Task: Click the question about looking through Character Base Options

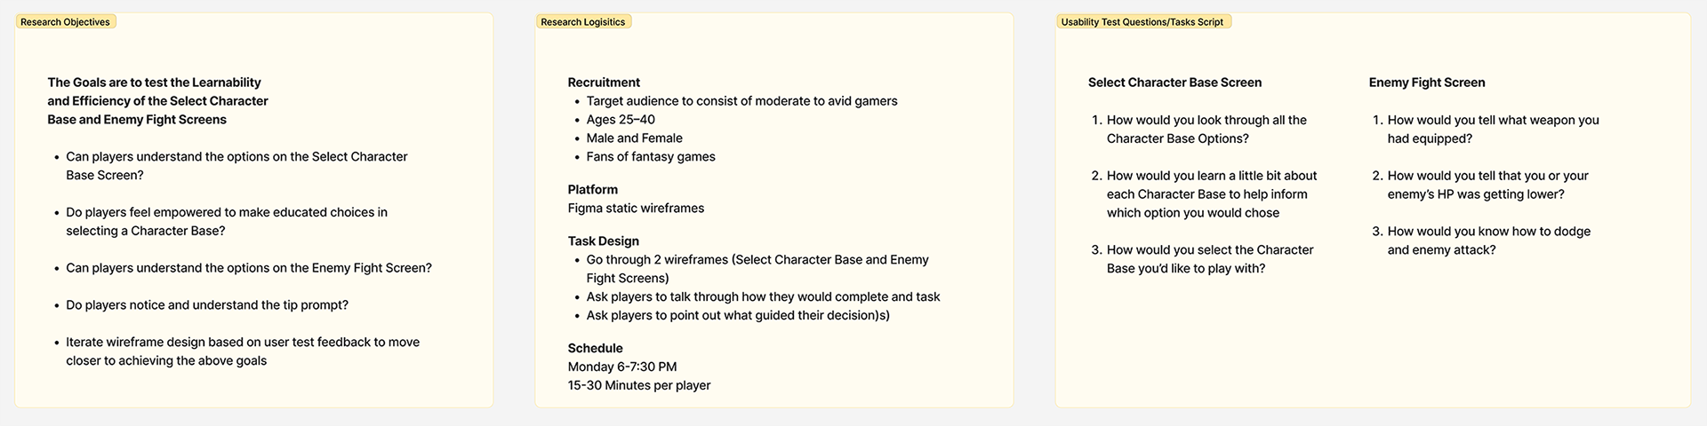Action: click(x=1206, y=130)
